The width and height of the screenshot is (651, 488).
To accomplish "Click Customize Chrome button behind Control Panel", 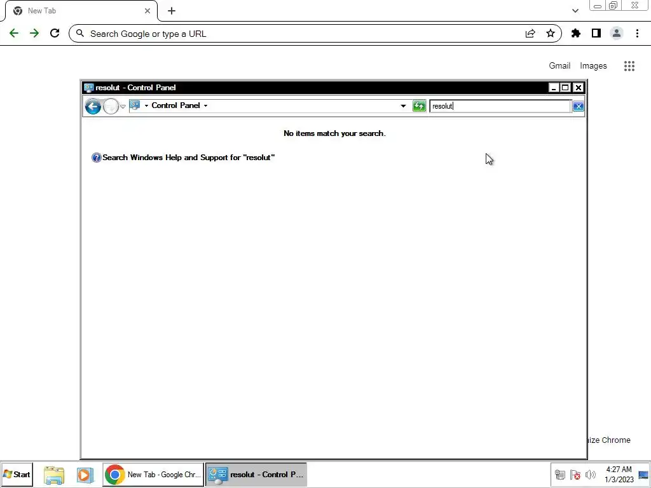I will click(x=609, y=440).
